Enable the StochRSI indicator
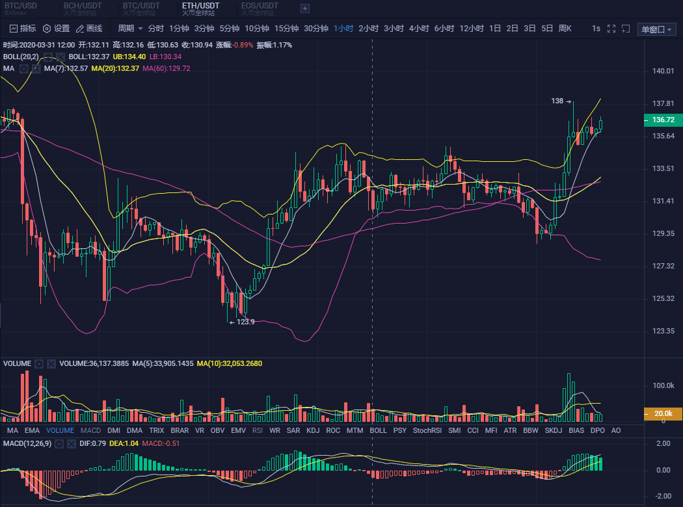This screenshot has width=683, height=507. [427, 430]
